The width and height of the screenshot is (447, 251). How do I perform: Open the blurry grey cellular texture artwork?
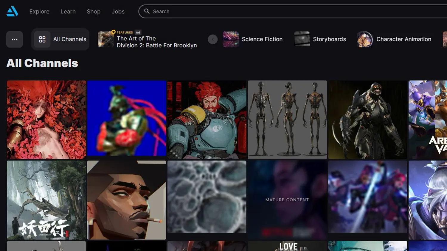point(207,197)
